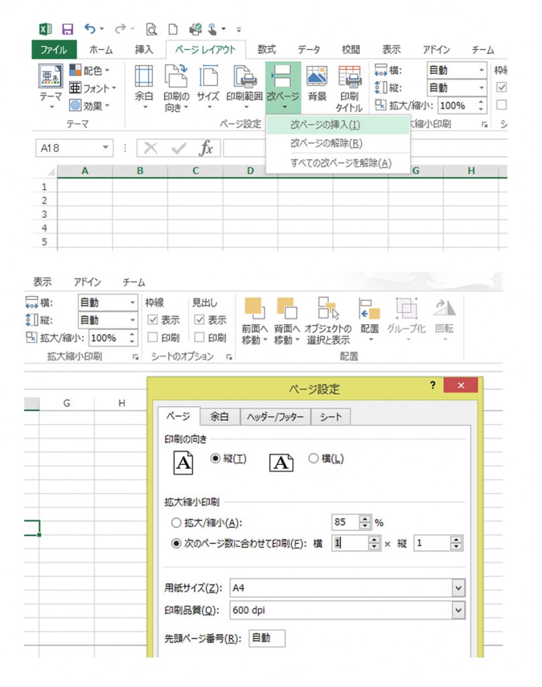542x687 pixels.
Task: Toggle the 枠線 印刷 checkbox
Action: 152,337
